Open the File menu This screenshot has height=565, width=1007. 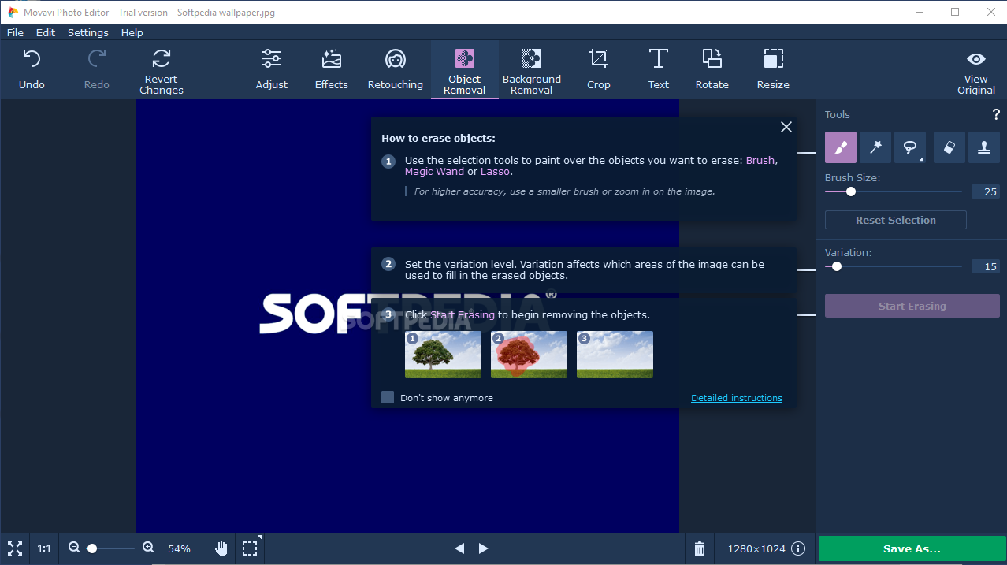[15, 32]
